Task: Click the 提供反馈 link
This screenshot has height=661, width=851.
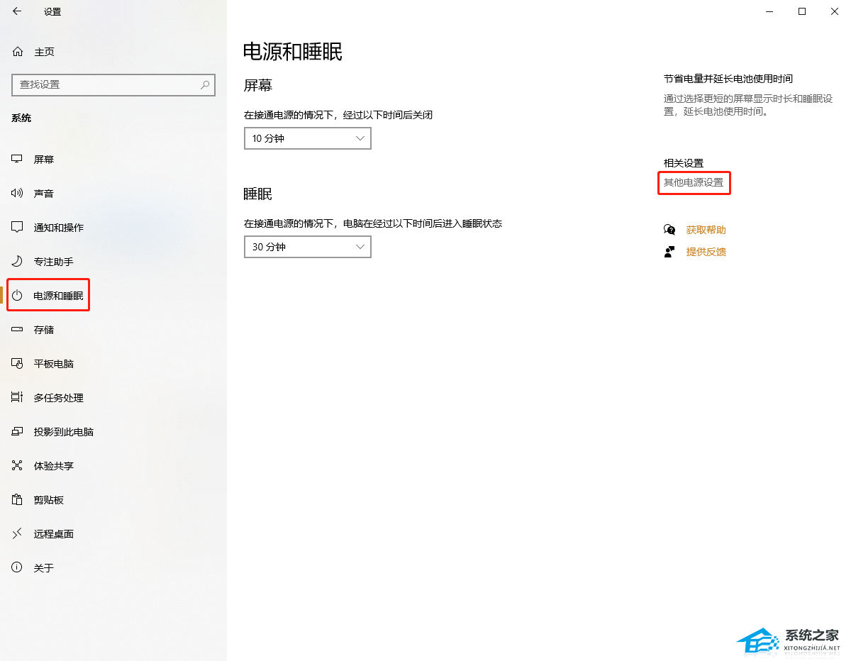Action: pos(706,252)
